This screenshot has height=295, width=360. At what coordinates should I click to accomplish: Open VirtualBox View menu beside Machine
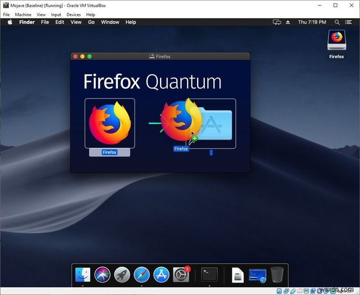41,15
